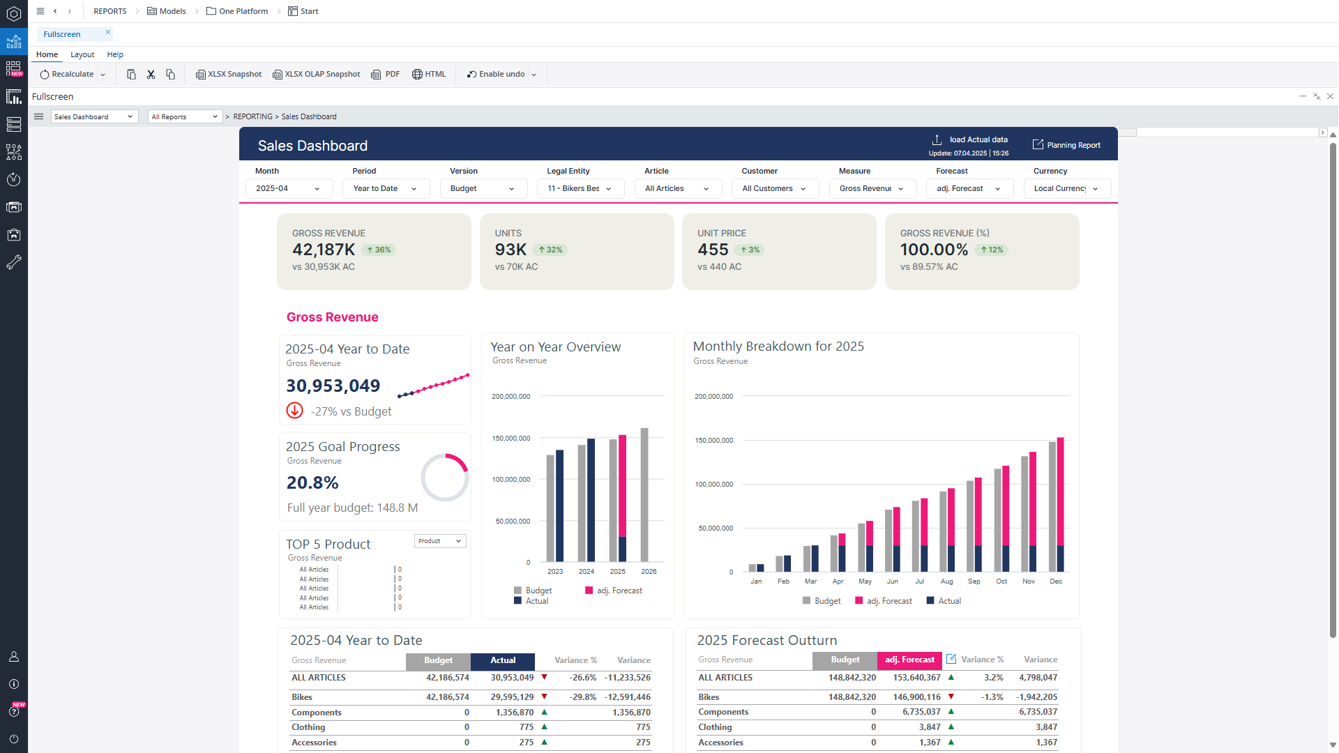Image resolution: width=1339 pixels, height=753 pixels.
Task: Export the report as HTML
Action: tap(429, 75)
